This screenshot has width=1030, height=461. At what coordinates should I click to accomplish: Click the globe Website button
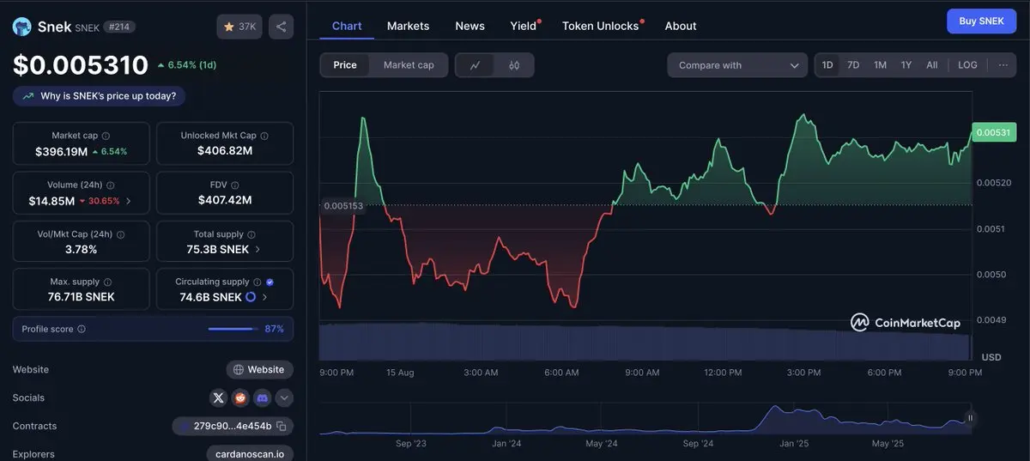260,369
